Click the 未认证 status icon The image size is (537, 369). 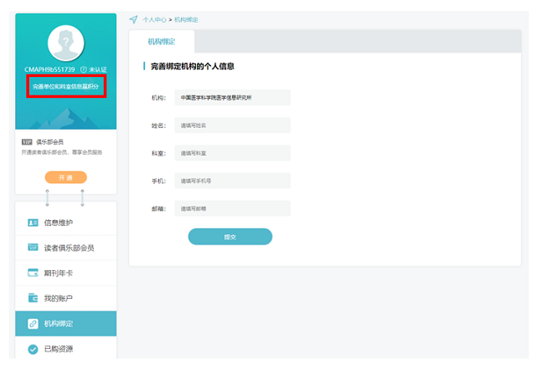[83, 69]
